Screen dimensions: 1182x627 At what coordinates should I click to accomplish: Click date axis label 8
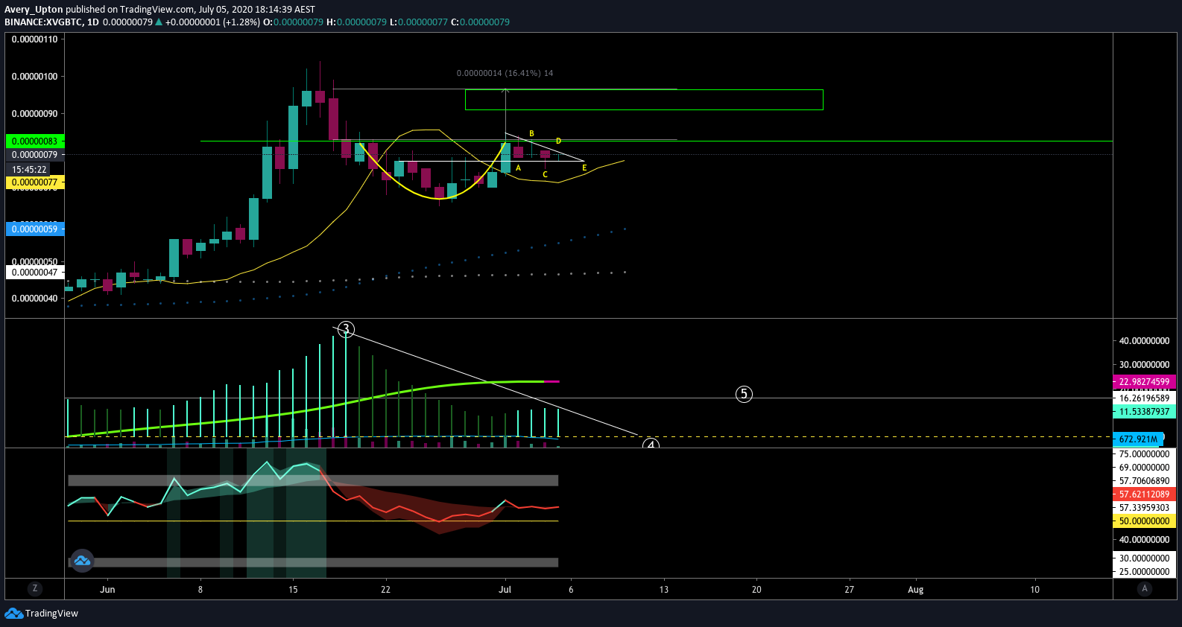tap(200, 590)
